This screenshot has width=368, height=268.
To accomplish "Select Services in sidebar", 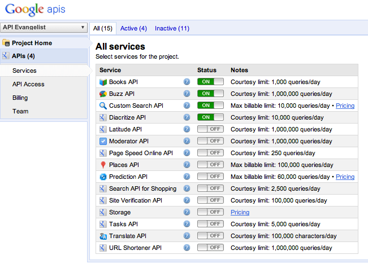I will pyautogui.click(x=45, y=71).
